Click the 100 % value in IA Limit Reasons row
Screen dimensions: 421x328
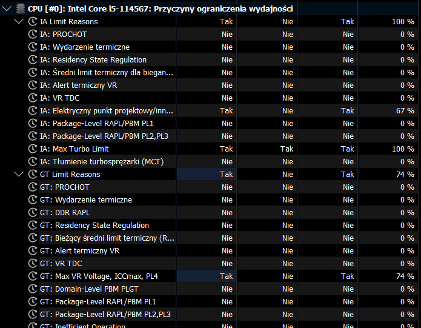coord(403,21)
